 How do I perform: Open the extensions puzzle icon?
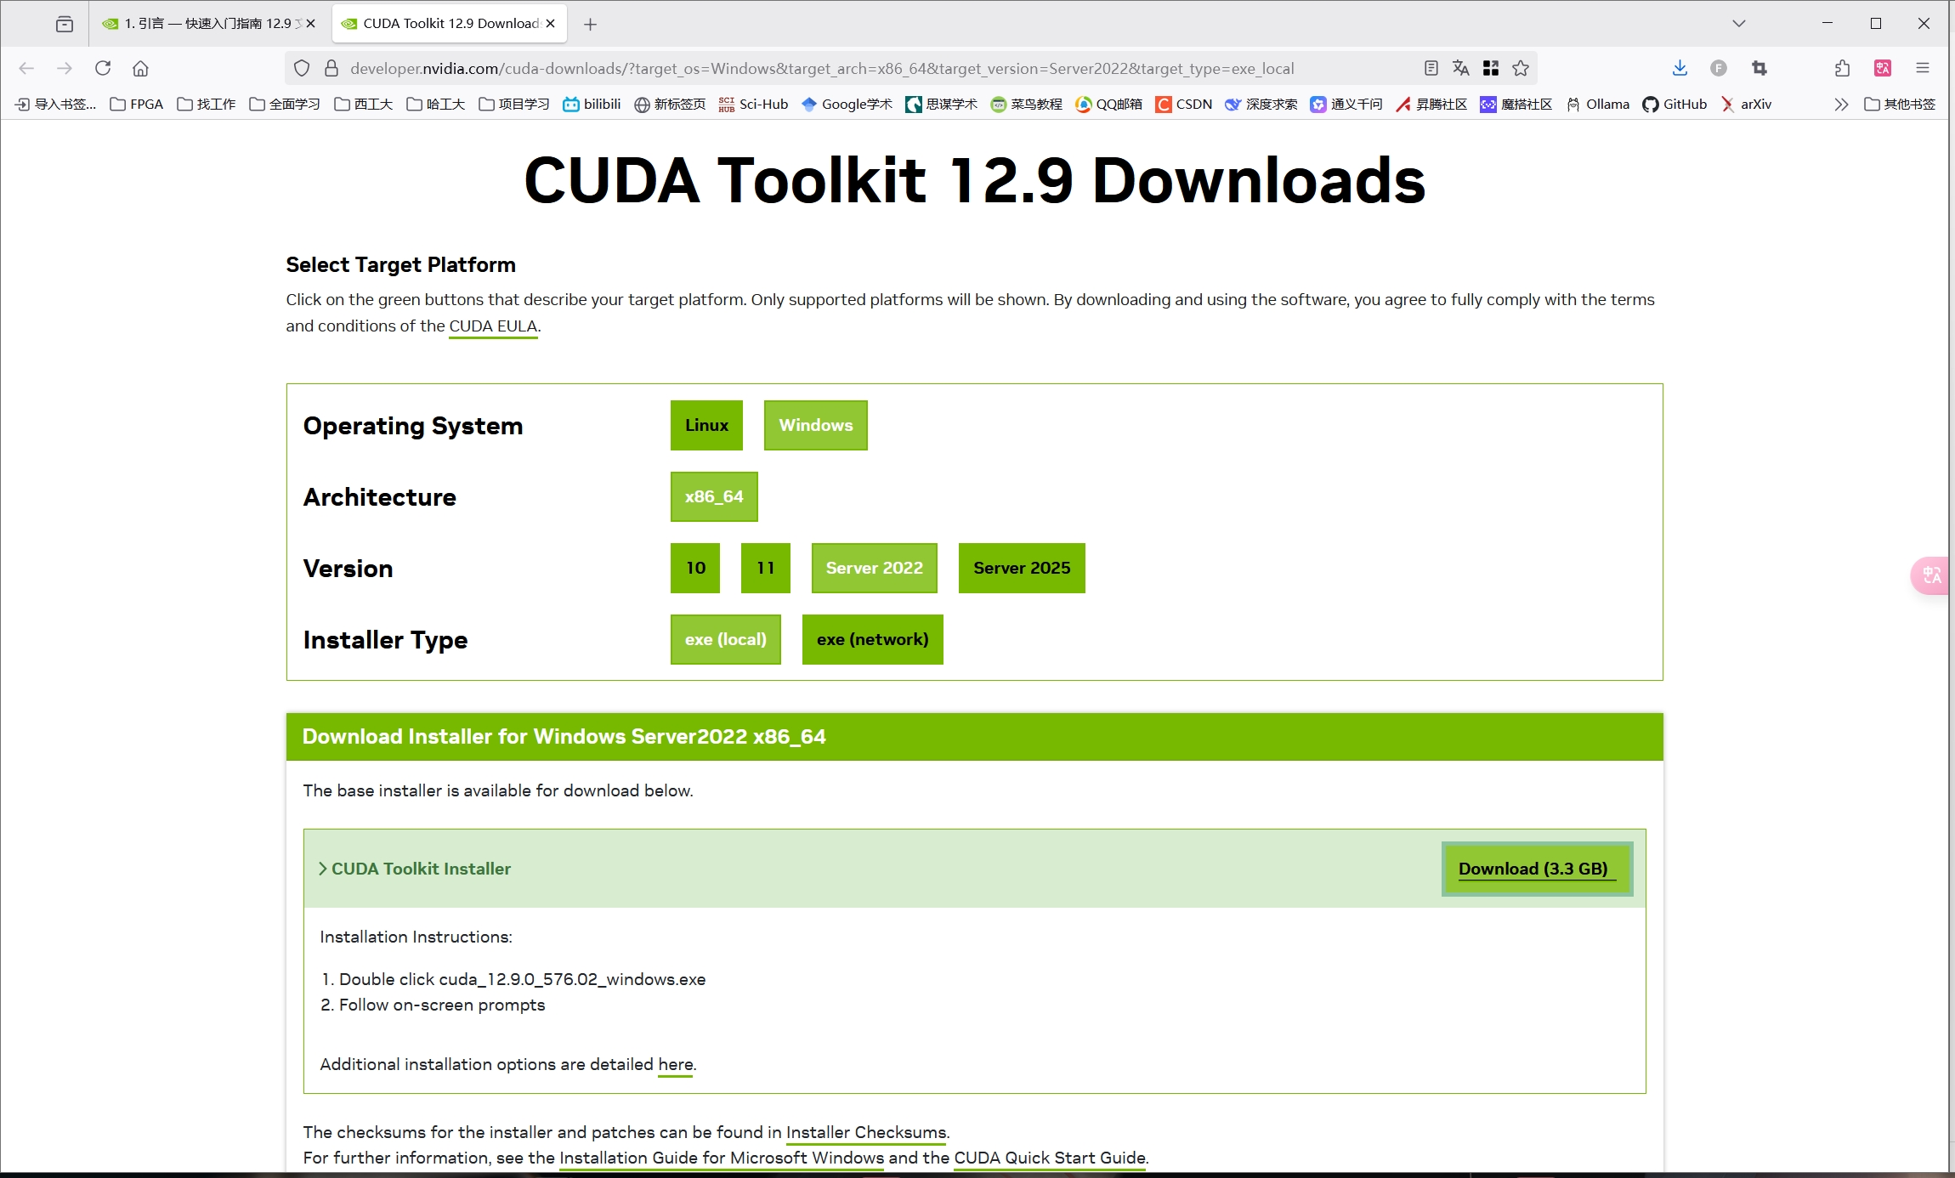pyautogui.click(x=1841, y=68)
